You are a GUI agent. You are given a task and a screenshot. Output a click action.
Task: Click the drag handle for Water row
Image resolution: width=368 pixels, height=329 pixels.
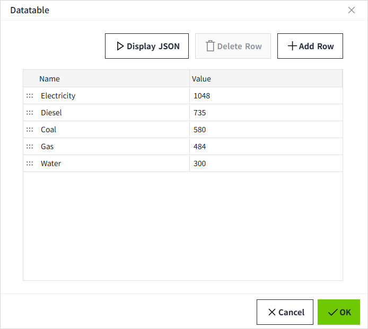click(30, 163)
